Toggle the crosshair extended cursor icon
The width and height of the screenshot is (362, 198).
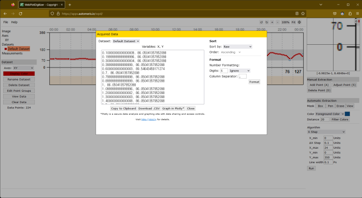tap(300, 22)
